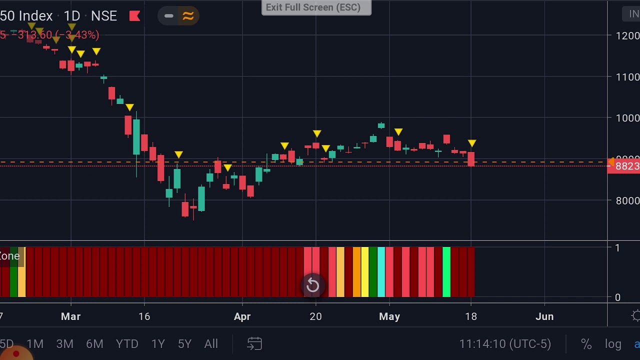Click the green candle at the late-April high
The height and width of the screenshot is (360, 640).
(381, 125)
